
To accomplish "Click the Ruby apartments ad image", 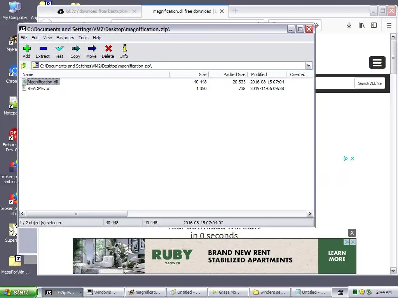I will click(109, 256).
